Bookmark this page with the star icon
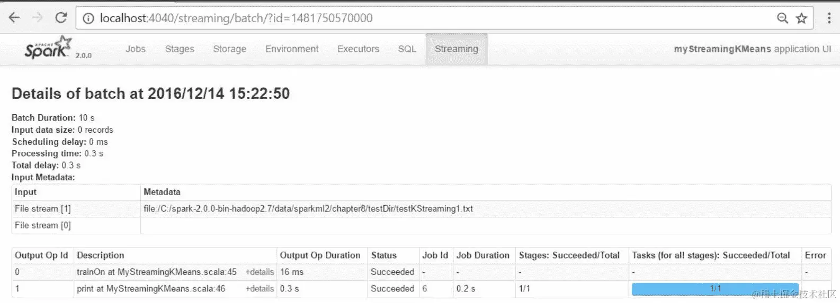 tap(801, 19)
